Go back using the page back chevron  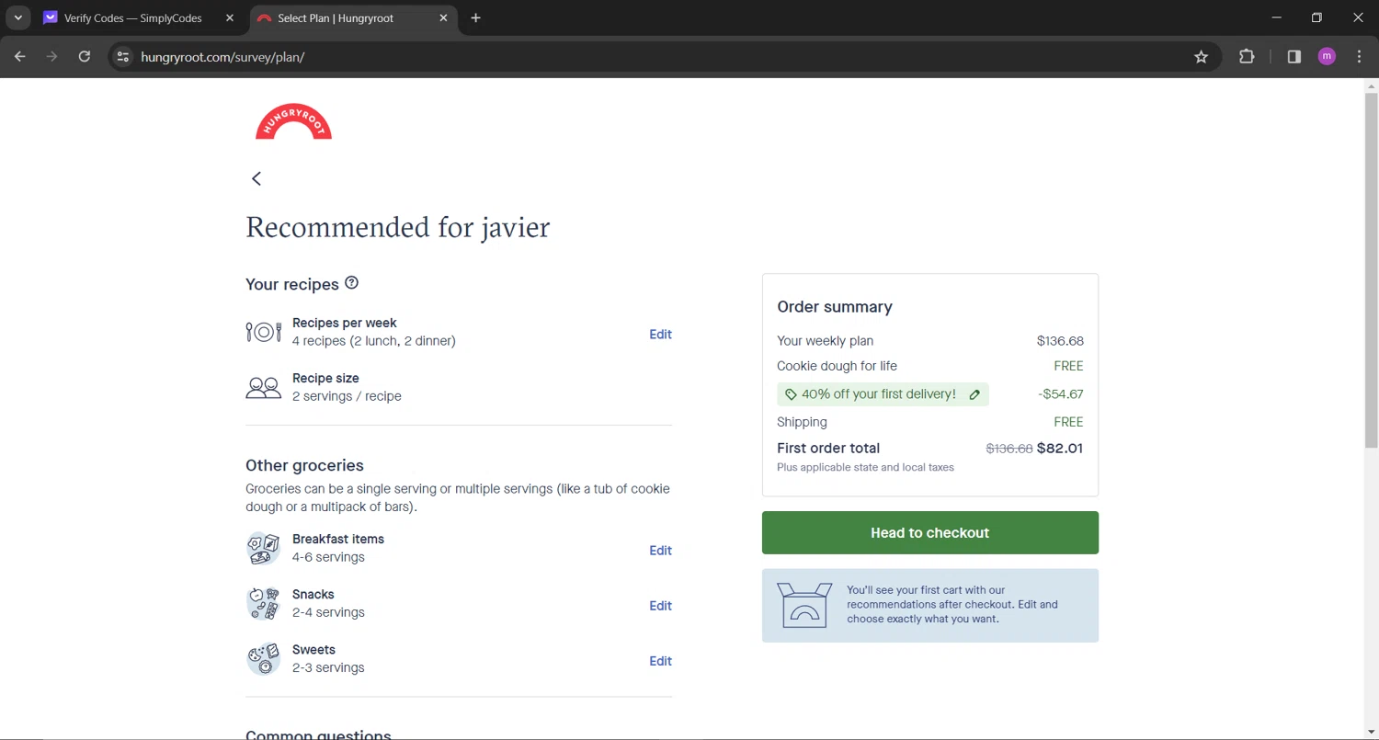256,178
